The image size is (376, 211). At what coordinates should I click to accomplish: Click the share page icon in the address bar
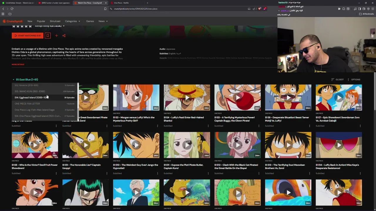(254, 9)
